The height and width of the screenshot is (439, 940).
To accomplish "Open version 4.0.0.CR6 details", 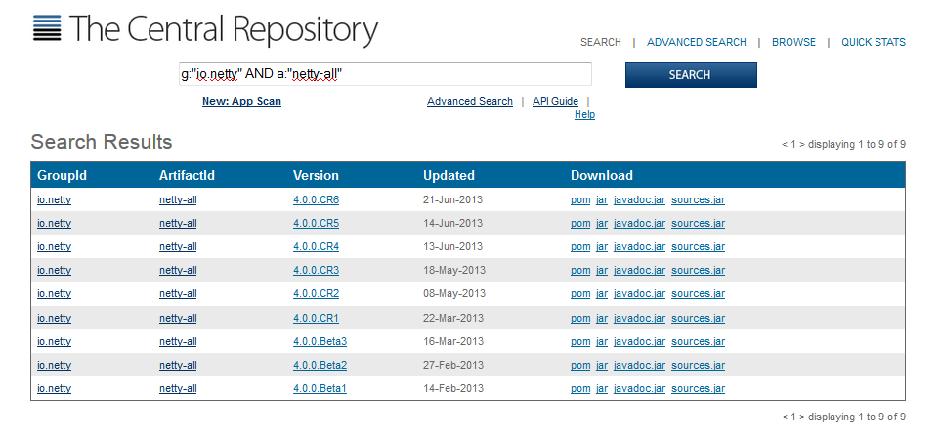I will point(316,199).
